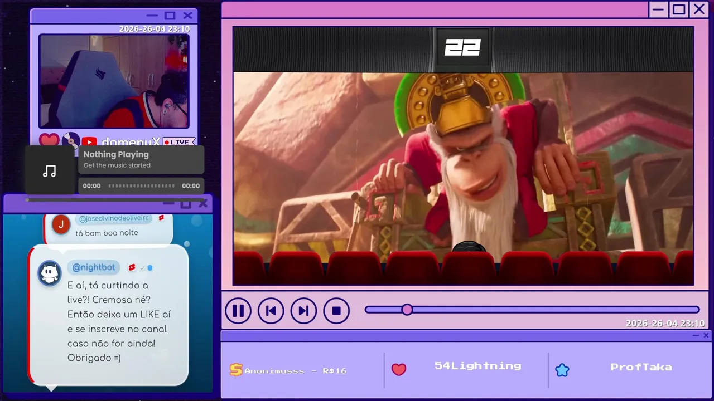Click the heart icon beside 54Lightning
Viewport: 714px width, 401px height.
coord(399,369)
